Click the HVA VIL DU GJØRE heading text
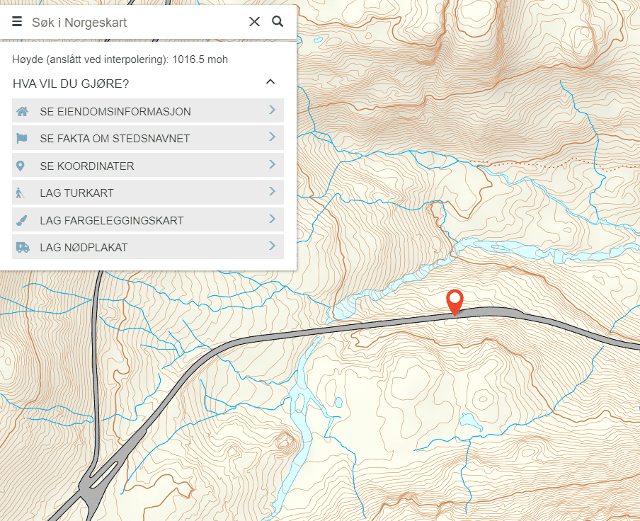This screenshot has height=521, width=640. click(x=71, y=84)
